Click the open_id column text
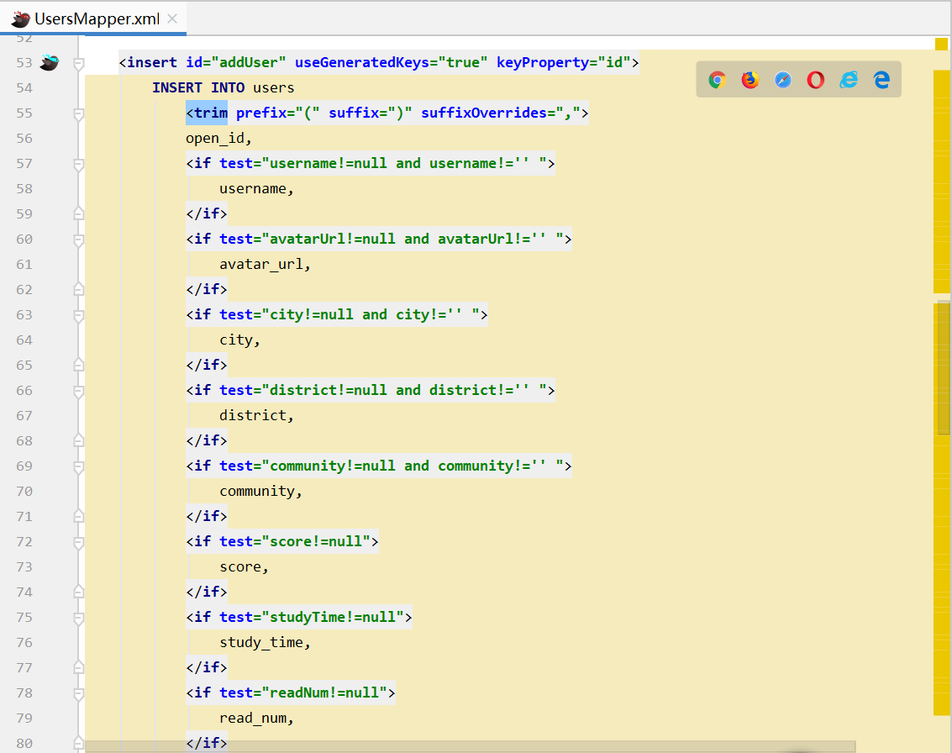Image resolution: width=952 pixels, height=753 pixels. click(x=218, y=139)
